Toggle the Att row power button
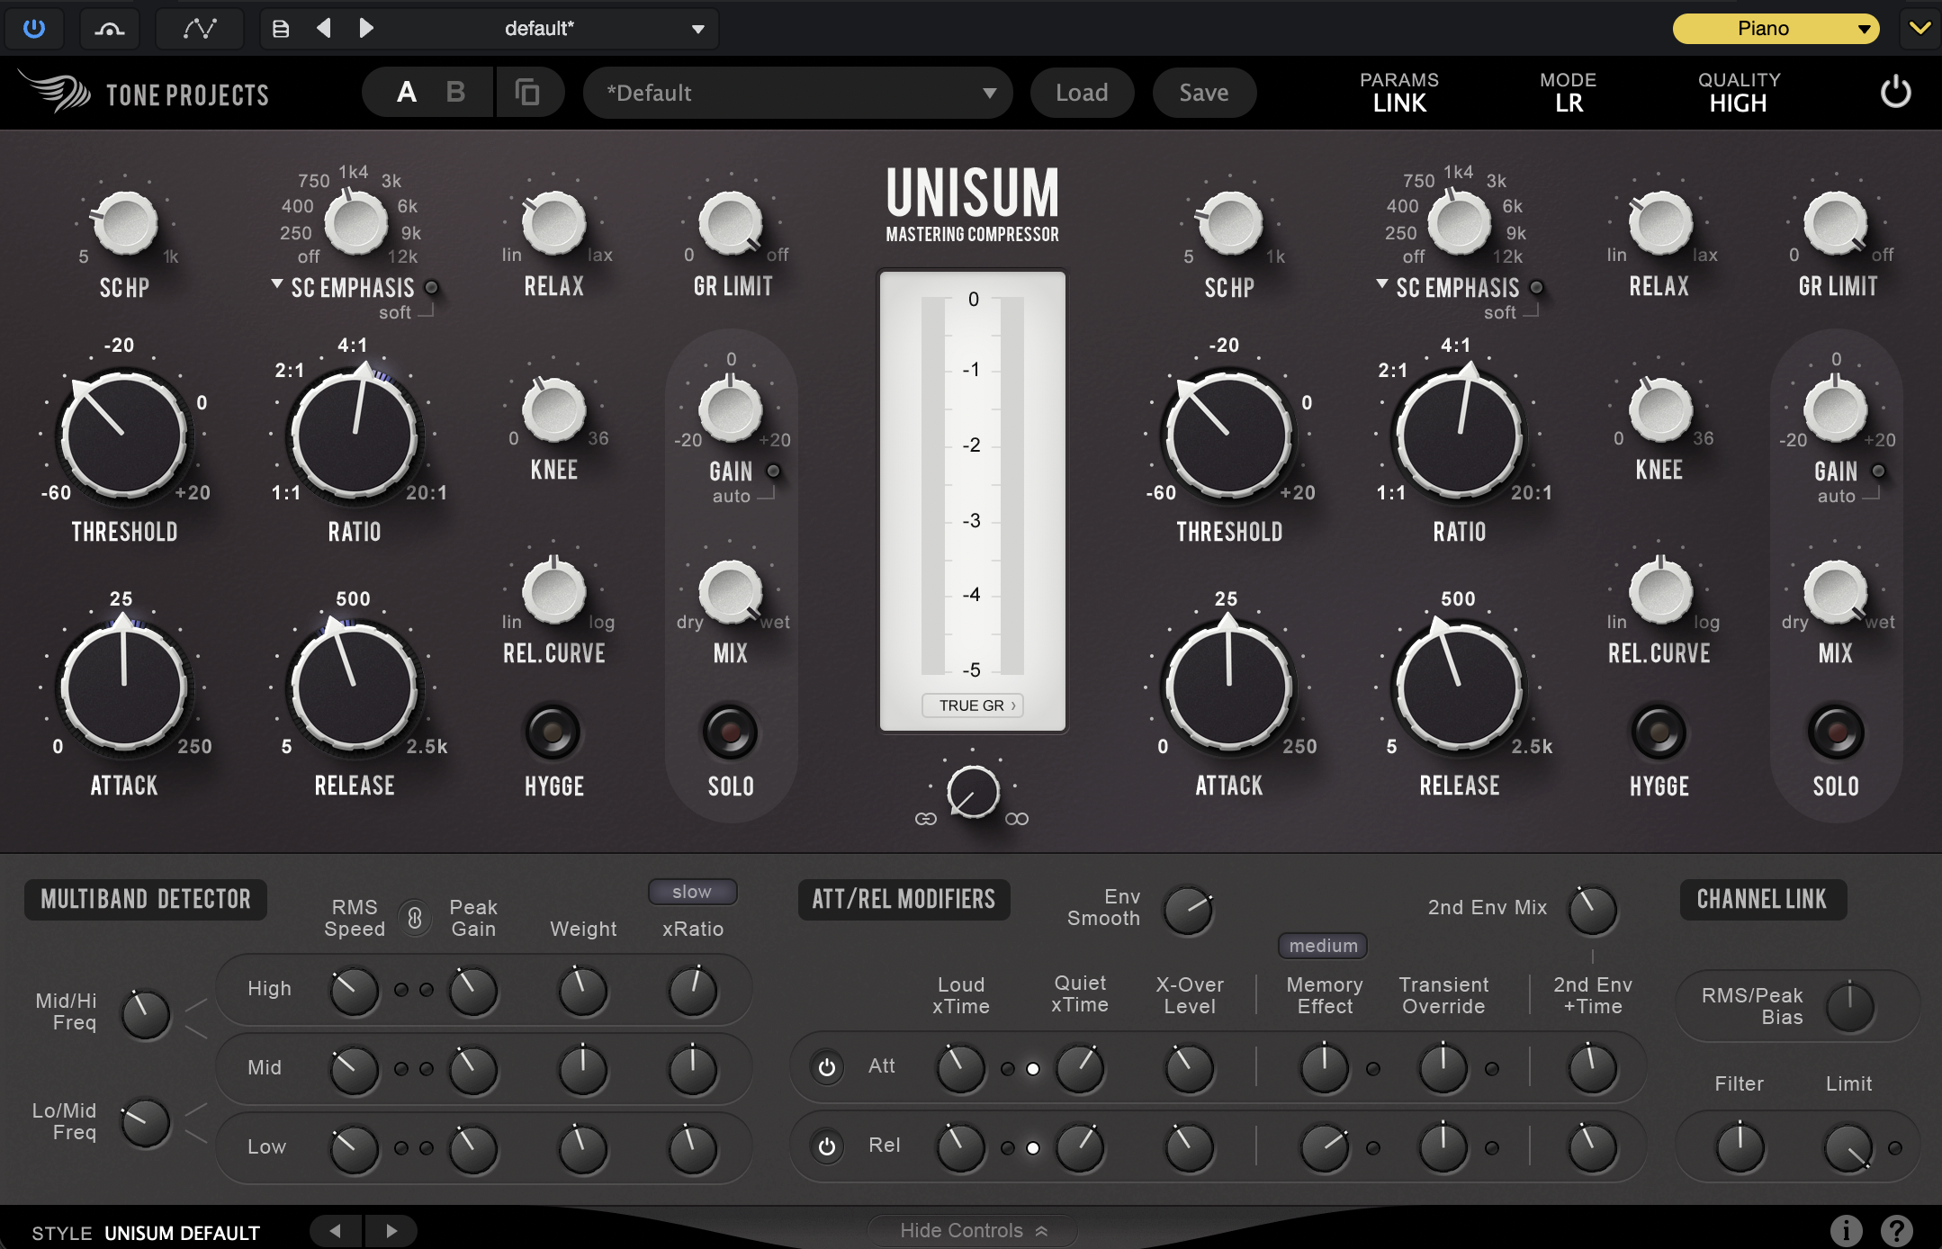 click(827, 1067)
